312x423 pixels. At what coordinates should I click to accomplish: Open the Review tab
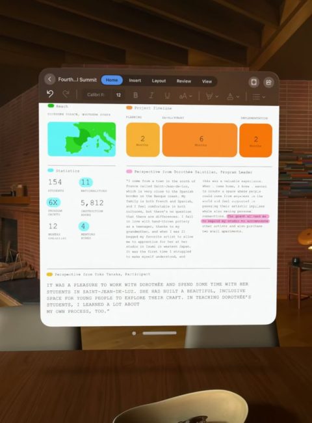click(184, 81)
